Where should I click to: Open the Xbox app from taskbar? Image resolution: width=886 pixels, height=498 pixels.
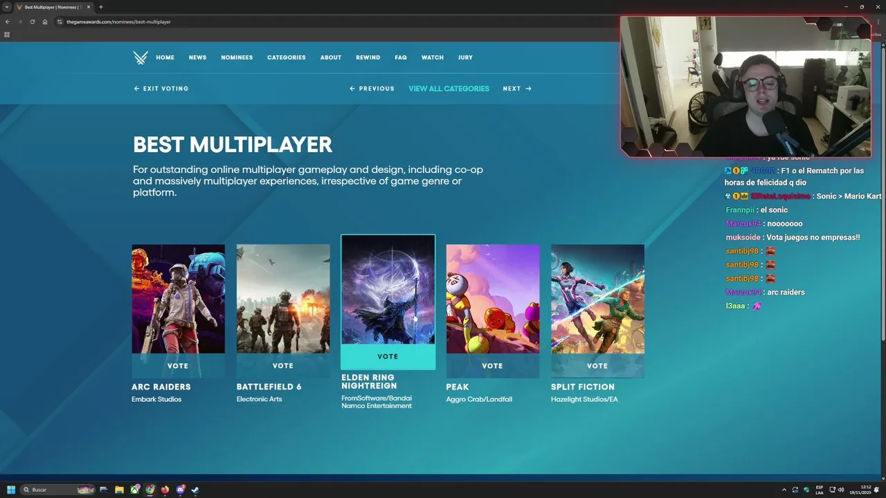[135, 490]
